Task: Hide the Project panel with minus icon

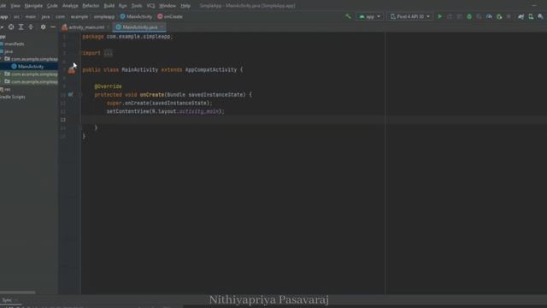Action: point(53,27)
